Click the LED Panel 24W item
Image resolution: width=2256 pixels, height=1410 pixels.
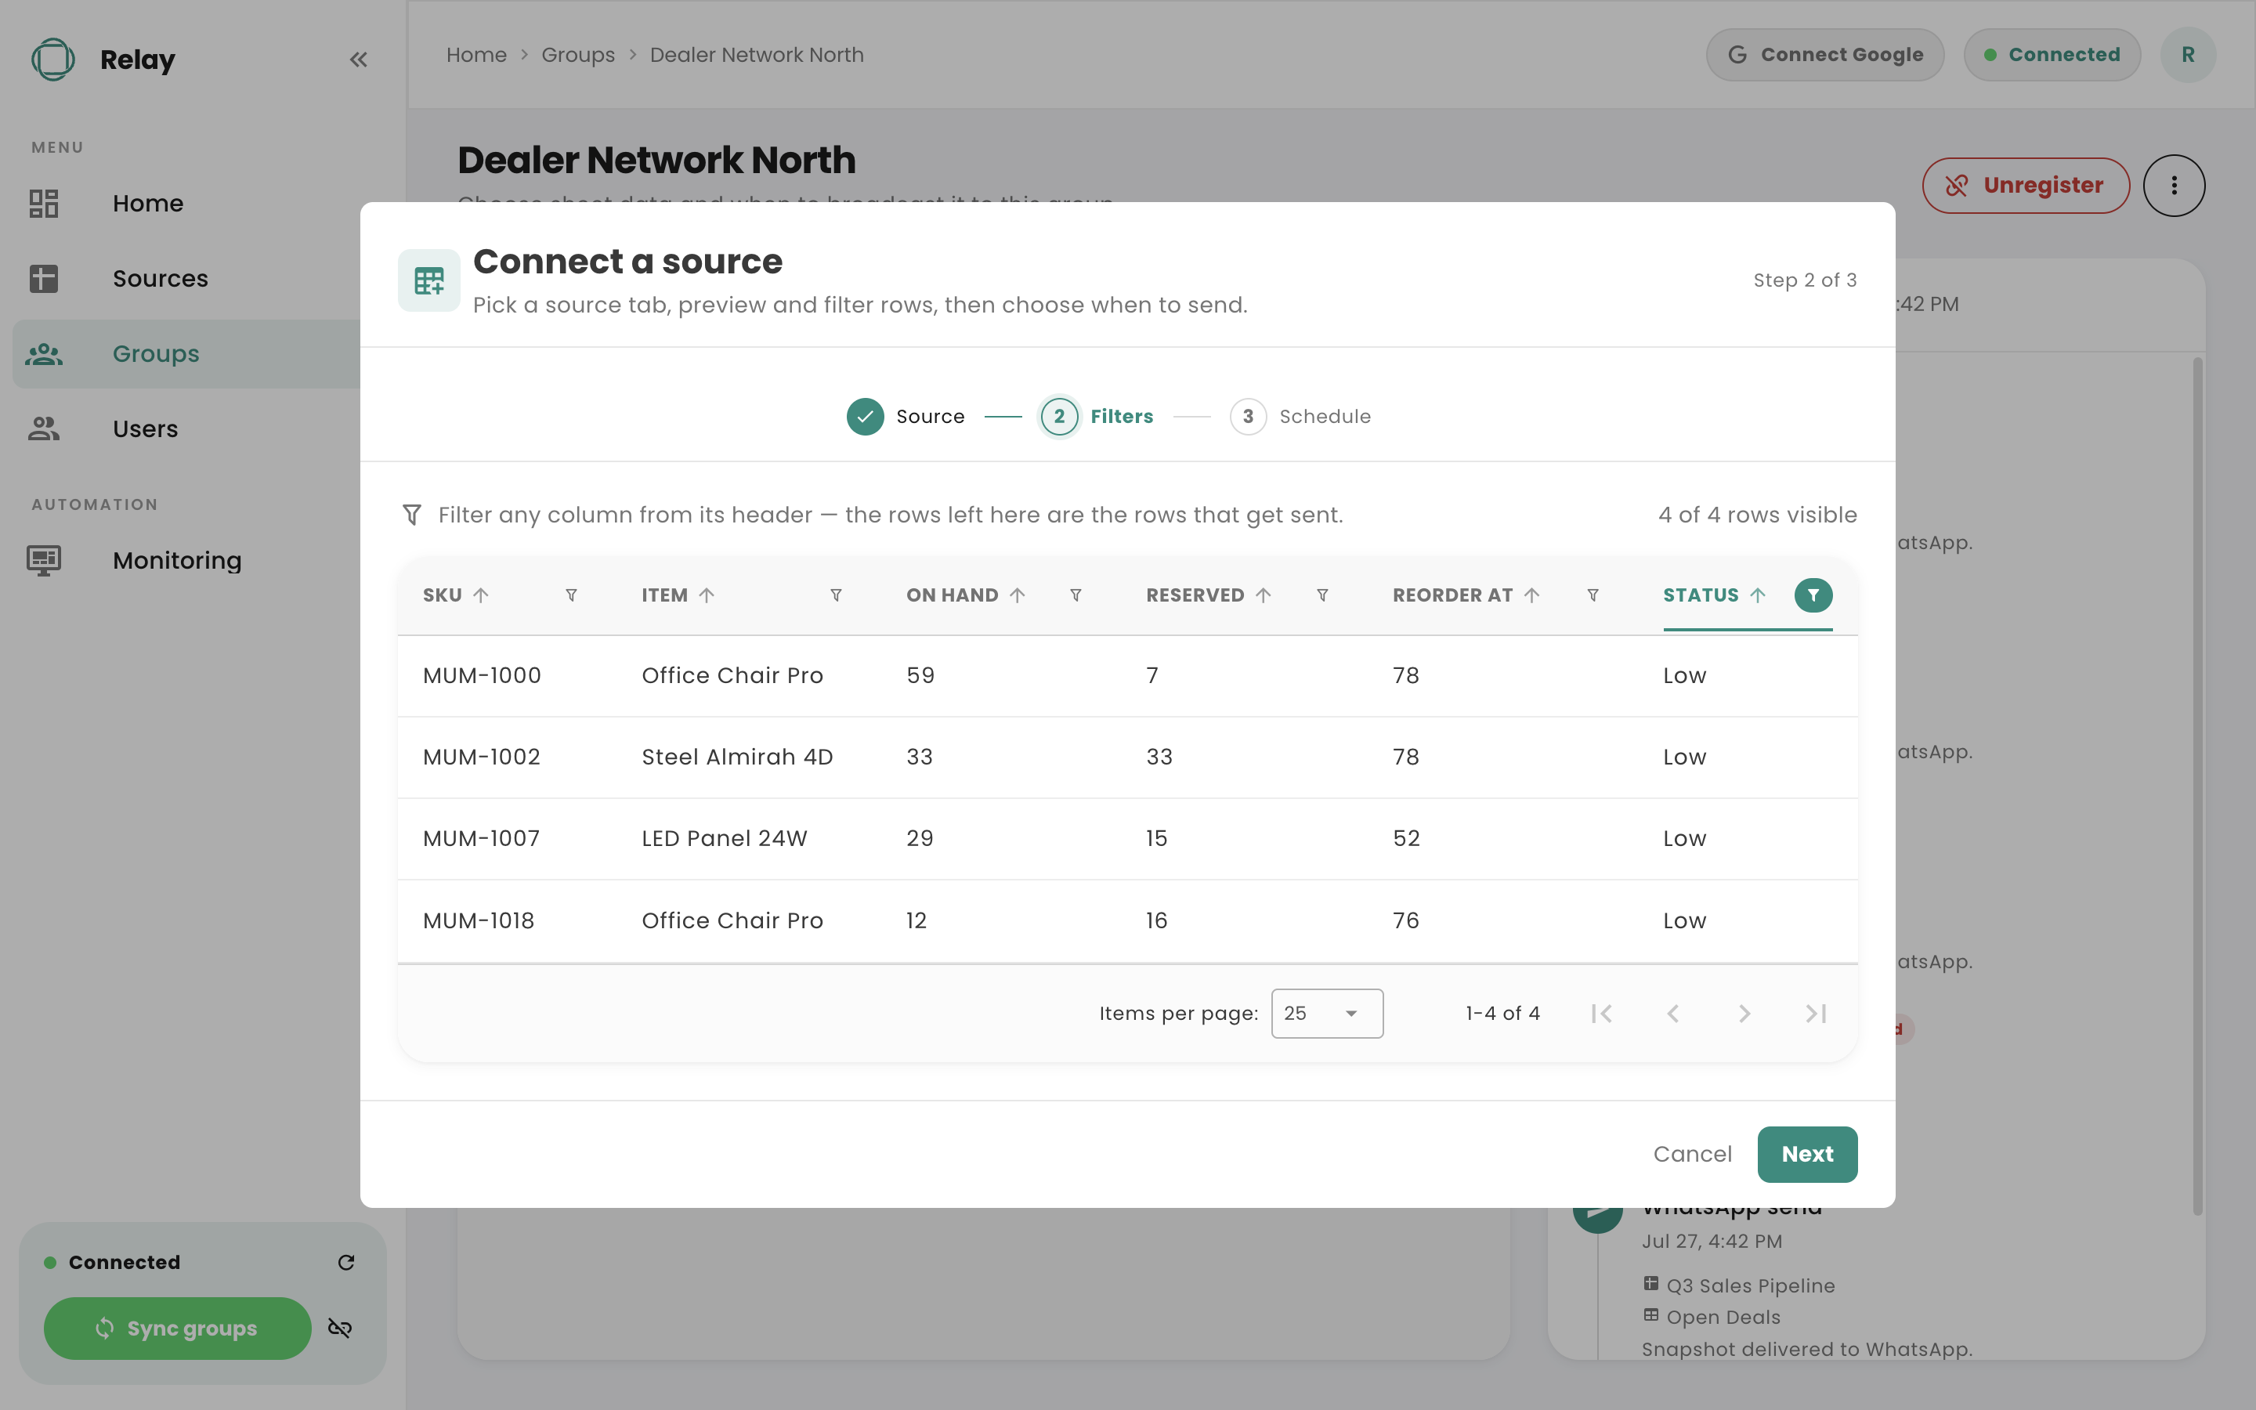(x=725, y=837)
